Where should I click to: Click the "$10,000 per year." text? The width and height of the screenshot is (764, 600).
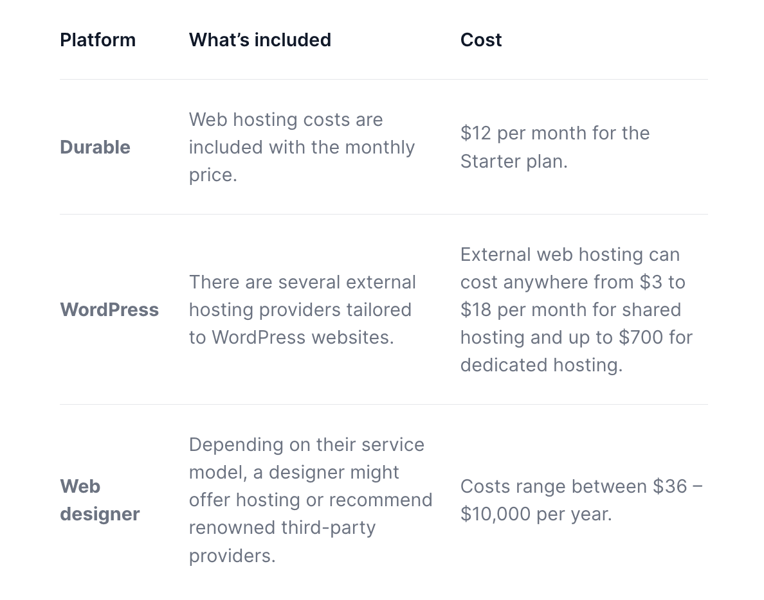click(x=536, y=514)
